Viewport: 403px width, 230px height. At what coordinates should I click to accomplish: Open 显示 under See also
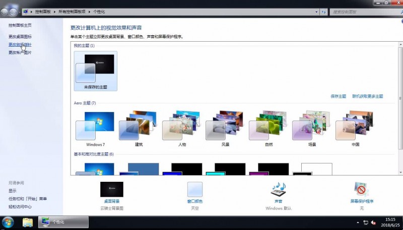click(12, 191)
